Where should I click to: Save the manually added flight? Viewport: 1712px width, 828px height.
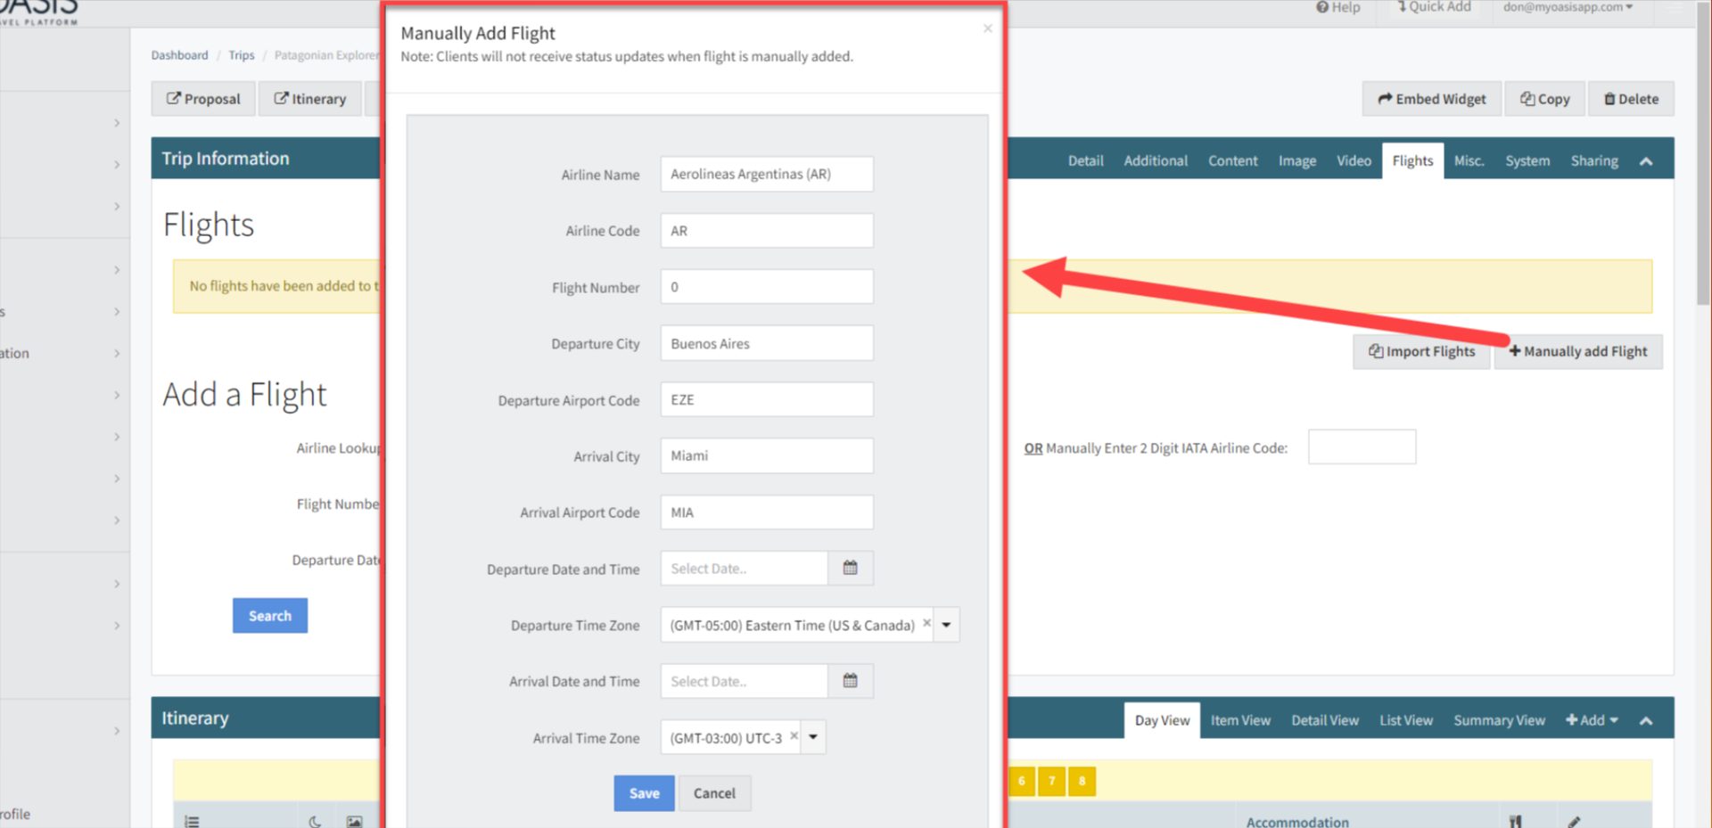coord(644,792)
